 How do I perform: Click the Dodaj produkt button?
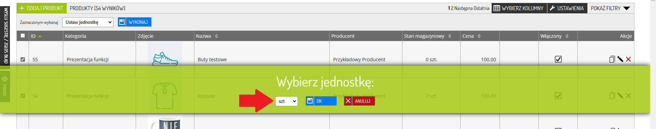41,8
